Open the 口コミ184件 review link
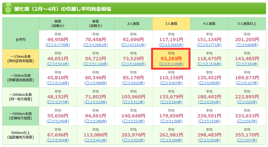Image resolution: width=268 pixels, height=147 pixels. click(171, 102)
